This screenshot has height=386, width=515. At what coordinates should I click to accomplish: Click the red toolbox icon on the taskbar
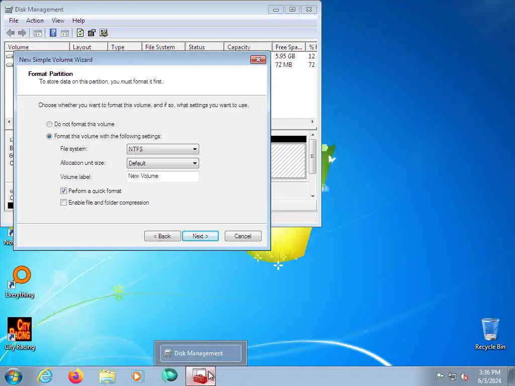click(x=200, y=376)
